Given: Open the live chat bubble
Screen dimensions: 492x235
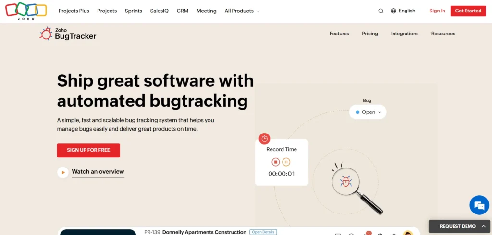Looking at the screenshot, I should point(479,205).
